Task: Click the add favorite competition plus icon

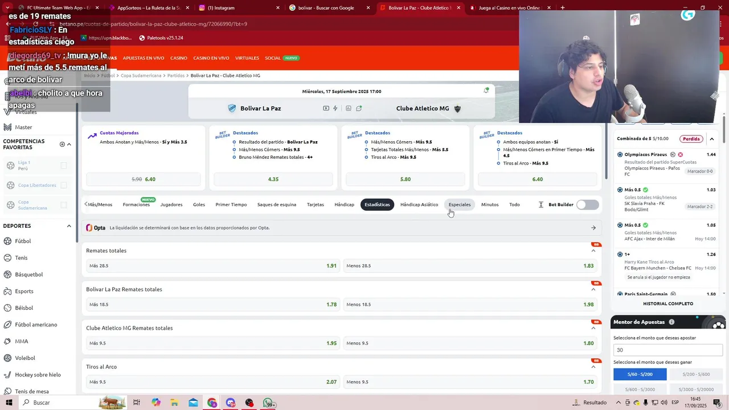Action: pos(62,144)
